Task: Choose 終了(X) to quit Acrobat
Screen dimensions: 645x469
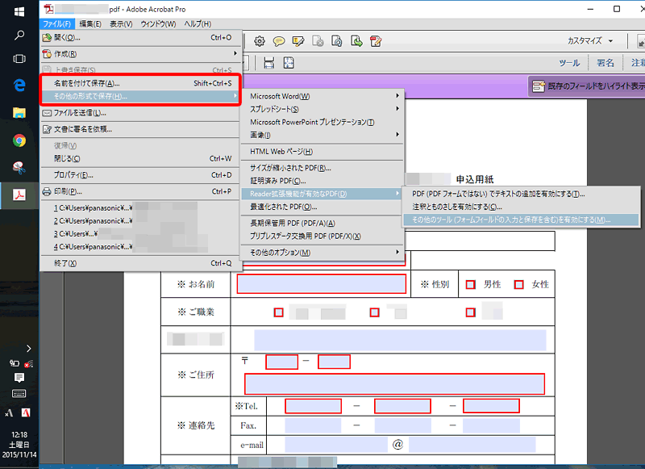Action: pyautogui.click(x=139, y=263)
